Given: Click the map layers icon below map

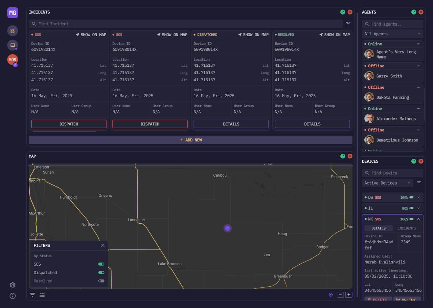Looking at the screenshot, I should tap(42, 295).
